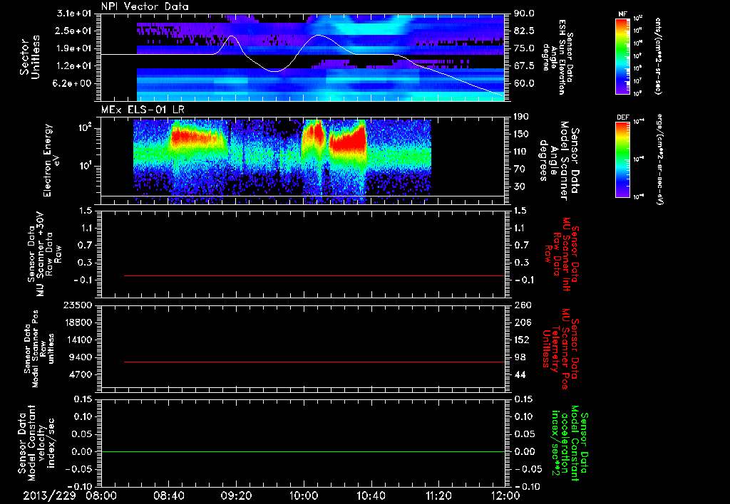This screenshot has height=504, width=730.
Task: Click the "09:20" time tick label
Action: pos(236,495)
